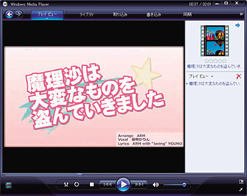Rate the video using the star rating
Image resolution: width=247 pixels, height=196 pixels.
click(215, 61)
